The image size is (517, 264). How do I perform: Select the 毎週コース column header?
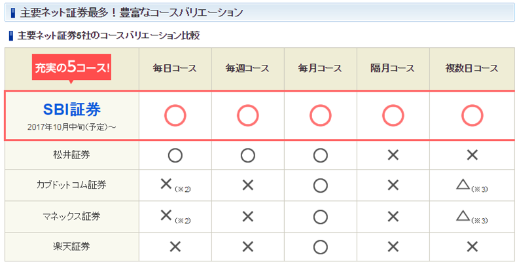point(247,69)
